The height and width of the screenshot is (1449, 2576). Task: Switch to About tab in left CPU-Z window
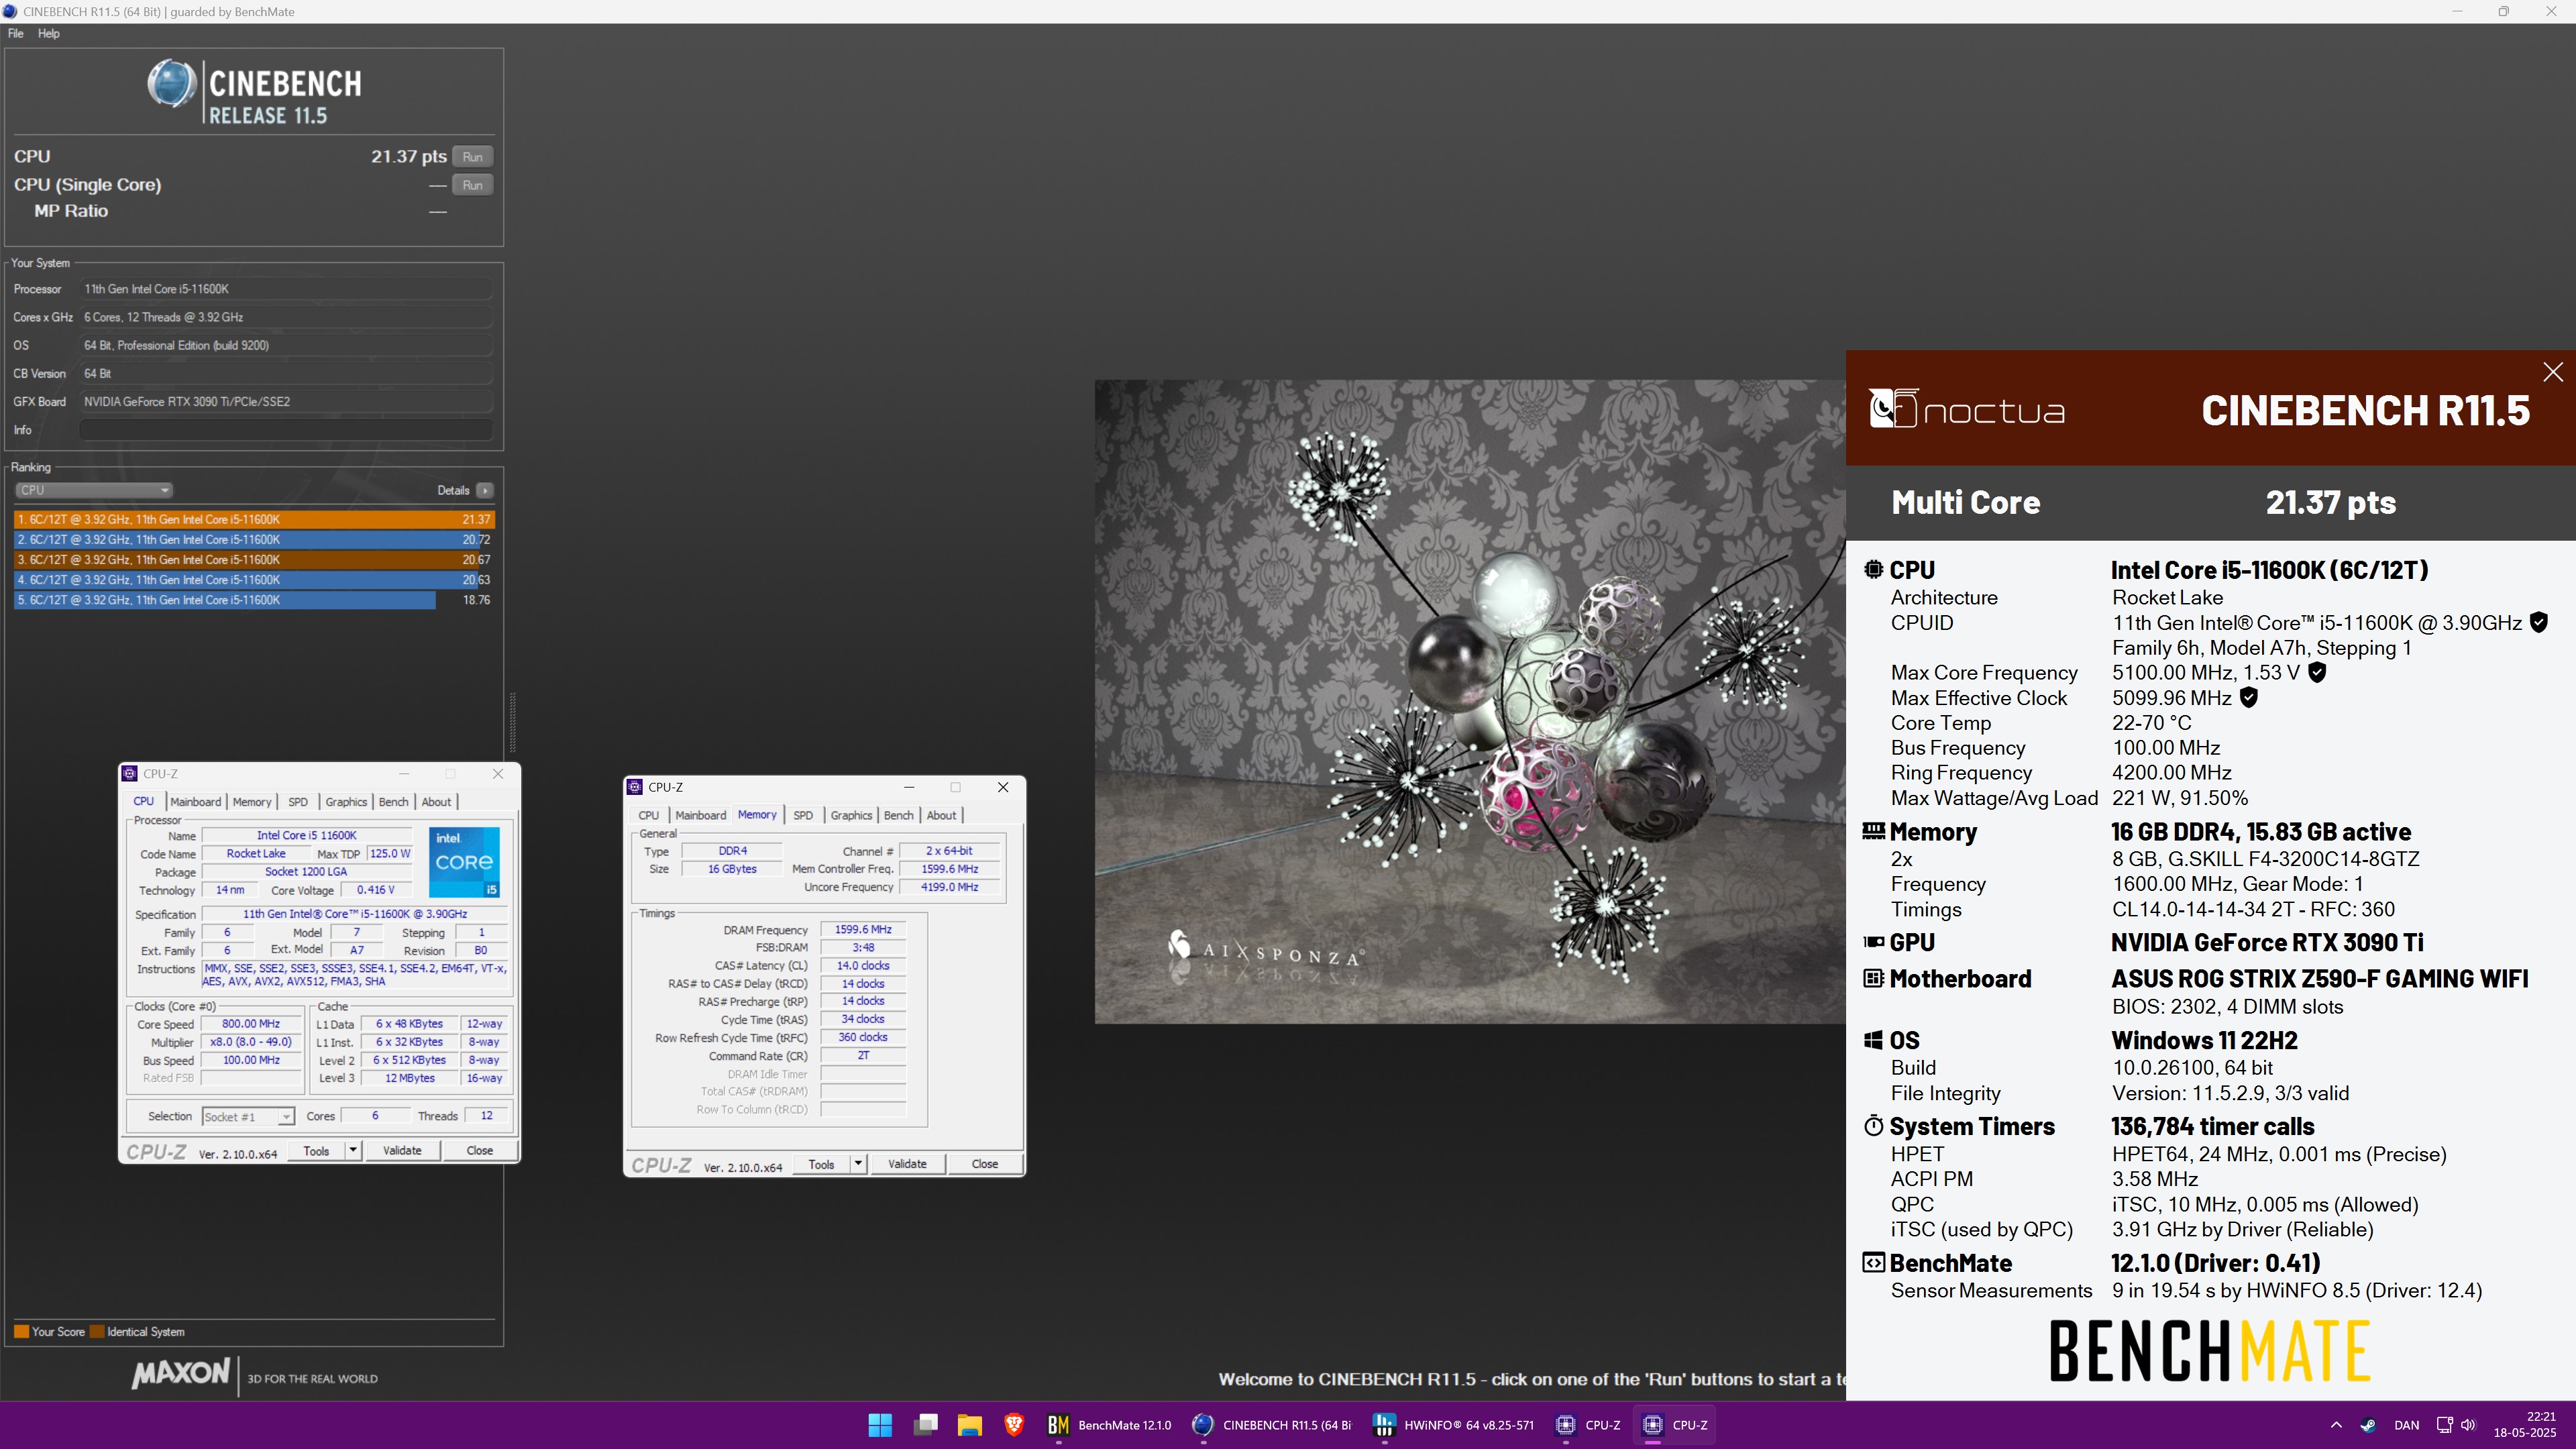pos(436,801)
